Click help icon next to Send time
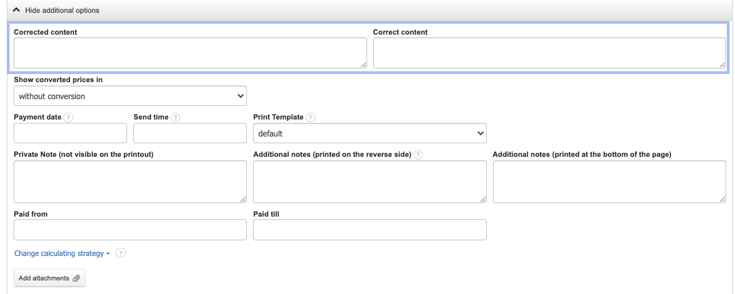Viewport: 735px width, 294px height. point(175,117)
